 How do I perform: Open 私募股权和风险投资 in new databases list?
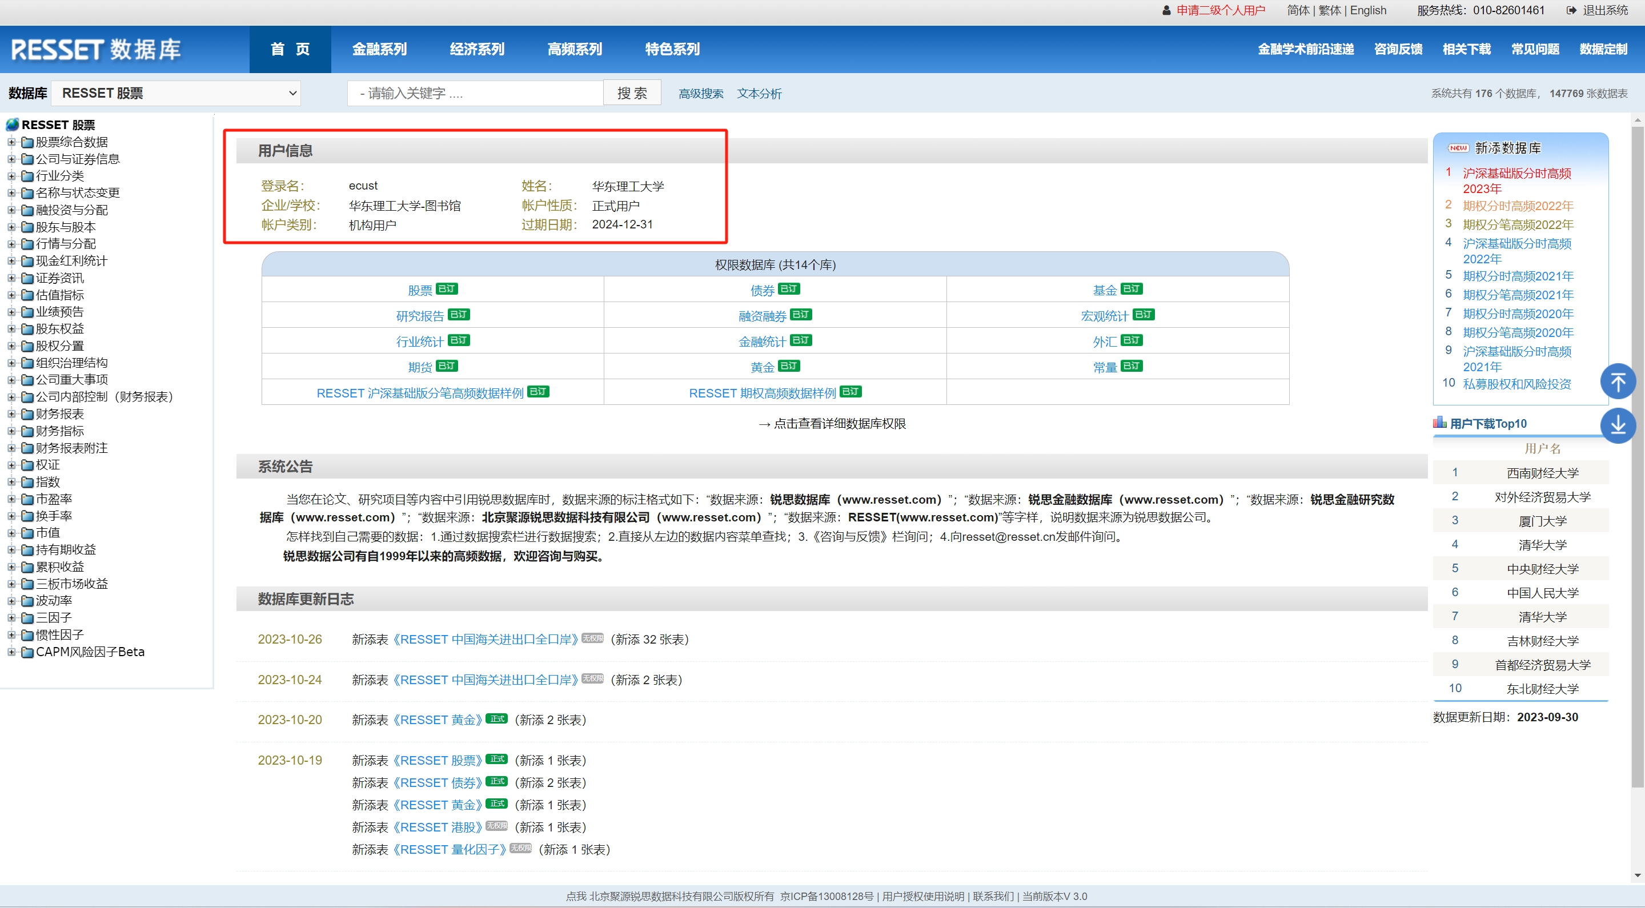(1516, 384)
